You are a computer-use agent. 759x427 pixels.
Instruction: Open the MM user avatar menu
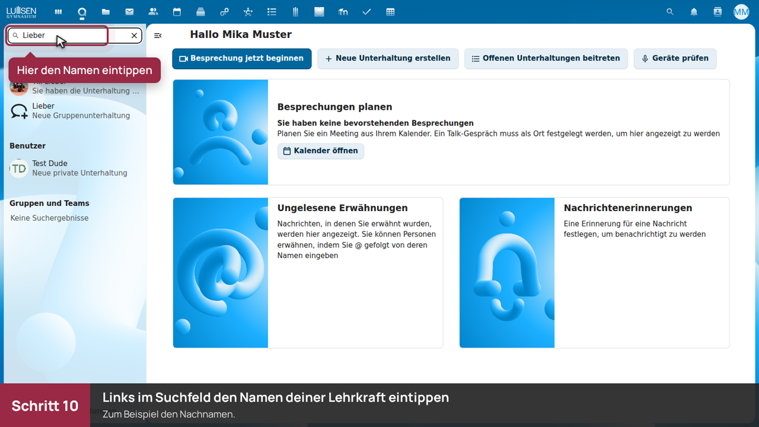pyautogui.click(x=741, y=12)
